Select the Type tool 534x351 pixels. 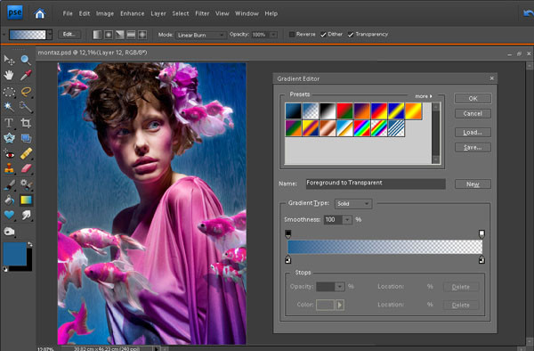[9, 123]
